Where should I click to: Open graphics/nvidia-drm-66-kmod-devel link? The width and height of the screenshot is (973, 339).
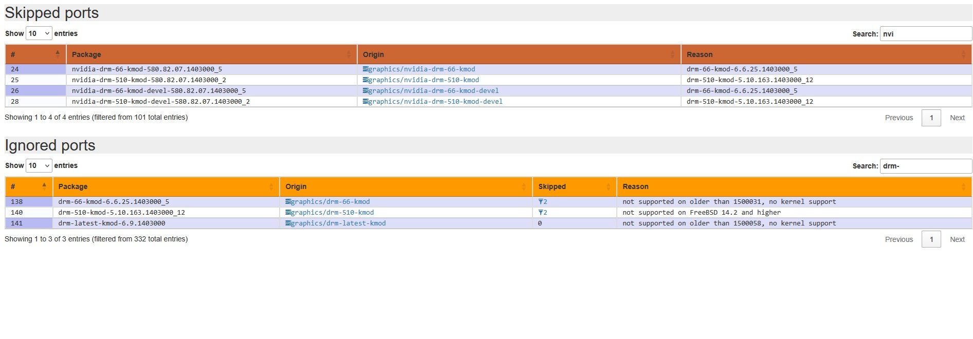click(x=433, y=91)
